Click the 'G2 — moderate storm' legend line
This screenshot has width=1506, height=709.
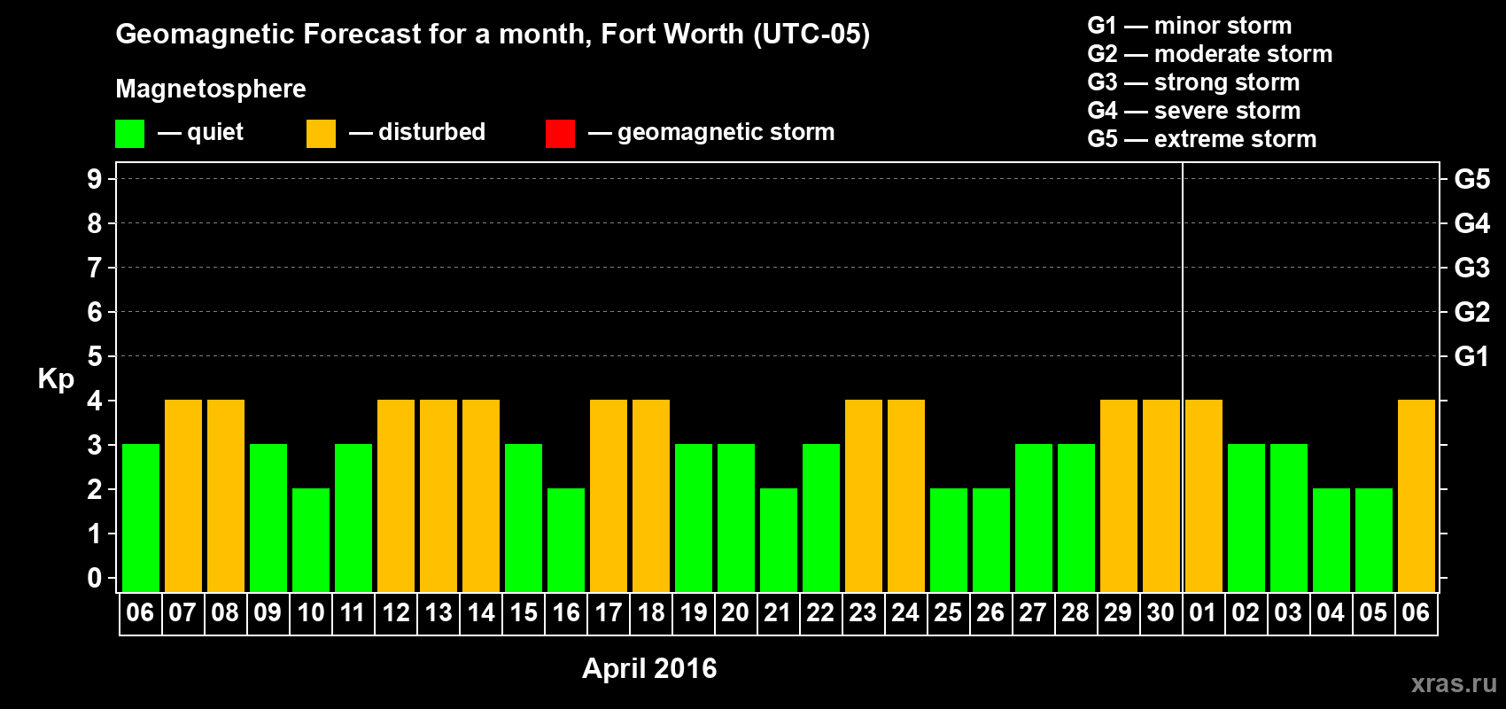(1210, 54)
